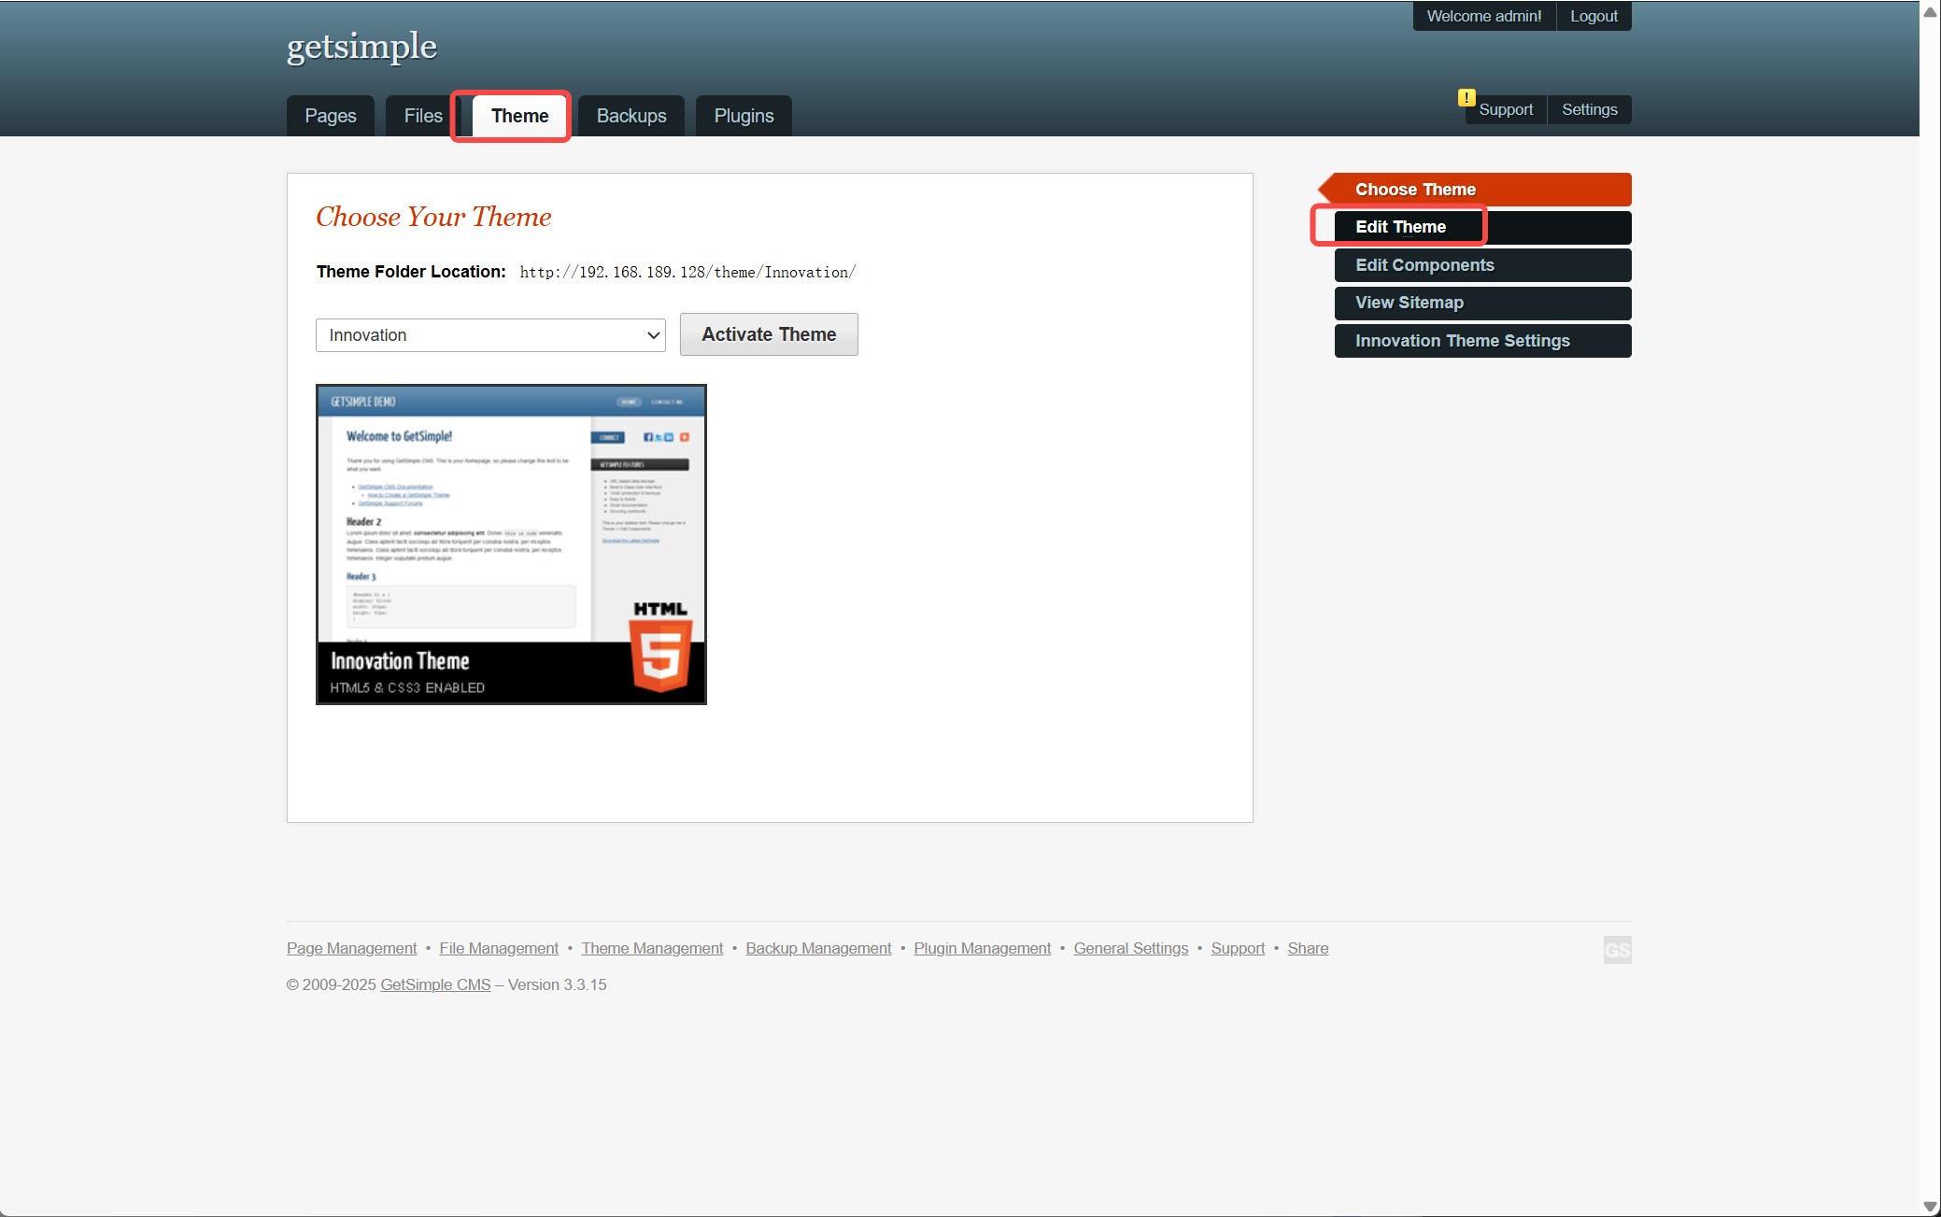Select View Sitemap in sidebar
Viewport: 1941px width, 1217px height.
click(1410, 303)
